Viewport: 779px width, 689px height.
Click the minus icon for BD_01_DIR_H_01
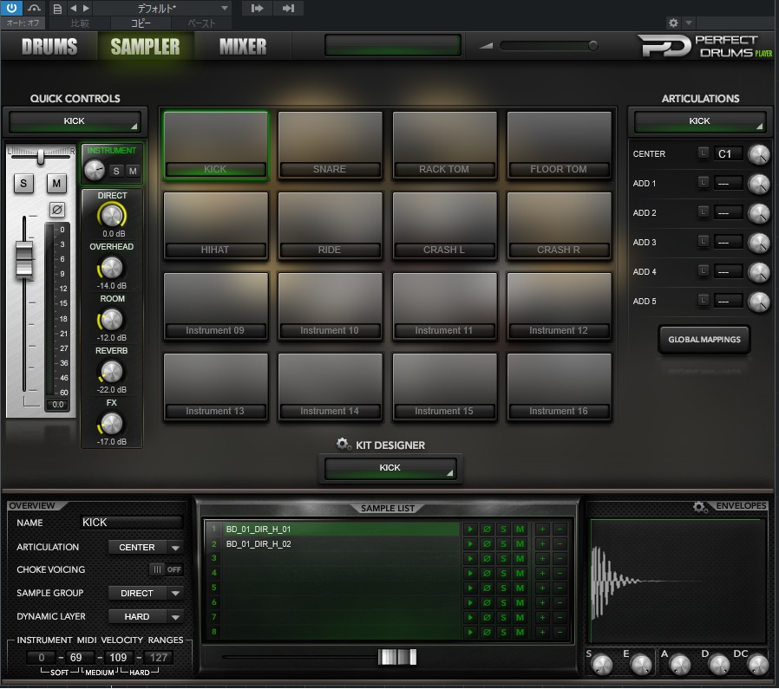pyautogui.click(x=560, y=529)
